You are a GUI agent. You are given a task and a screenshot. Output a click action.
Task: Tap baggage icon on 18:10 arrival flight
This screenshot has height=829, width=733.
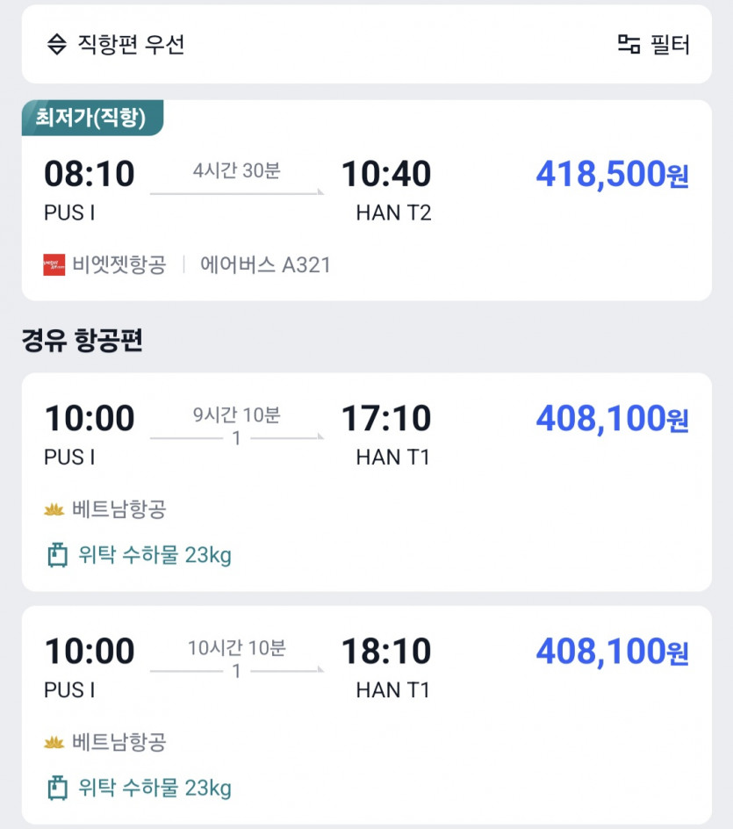(x=57, y=789)
